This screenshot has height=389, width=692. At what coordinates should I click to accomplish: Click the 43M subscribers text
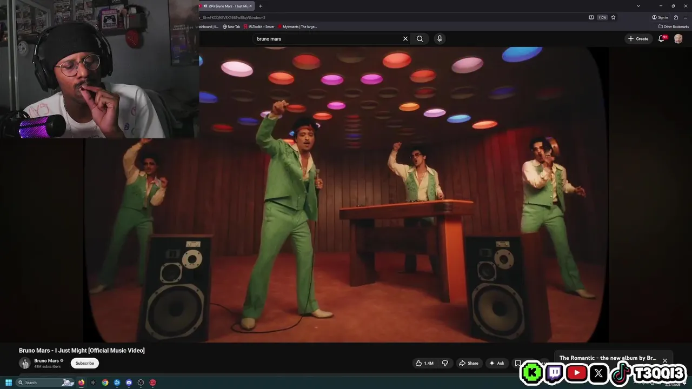point(48,367)
